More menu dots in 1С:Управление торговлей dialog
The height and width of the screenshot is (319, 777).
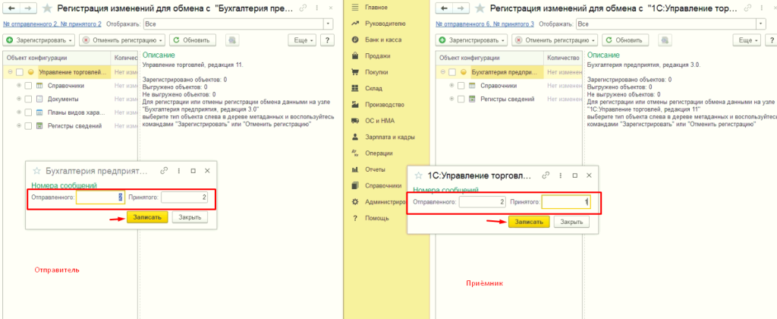561,175
